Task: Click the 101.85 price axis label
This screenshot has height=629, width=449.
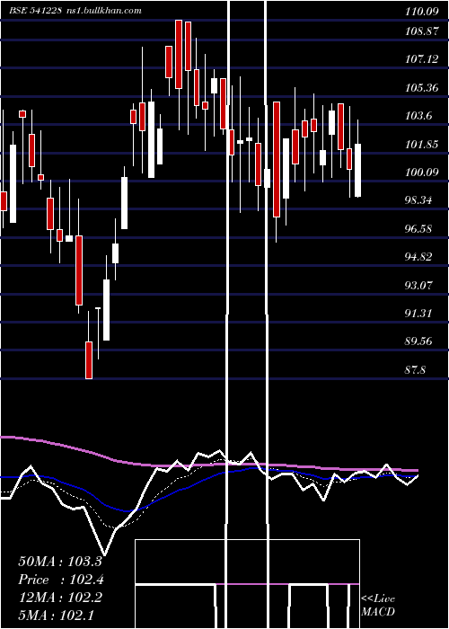Action: [x=422, y=144]
